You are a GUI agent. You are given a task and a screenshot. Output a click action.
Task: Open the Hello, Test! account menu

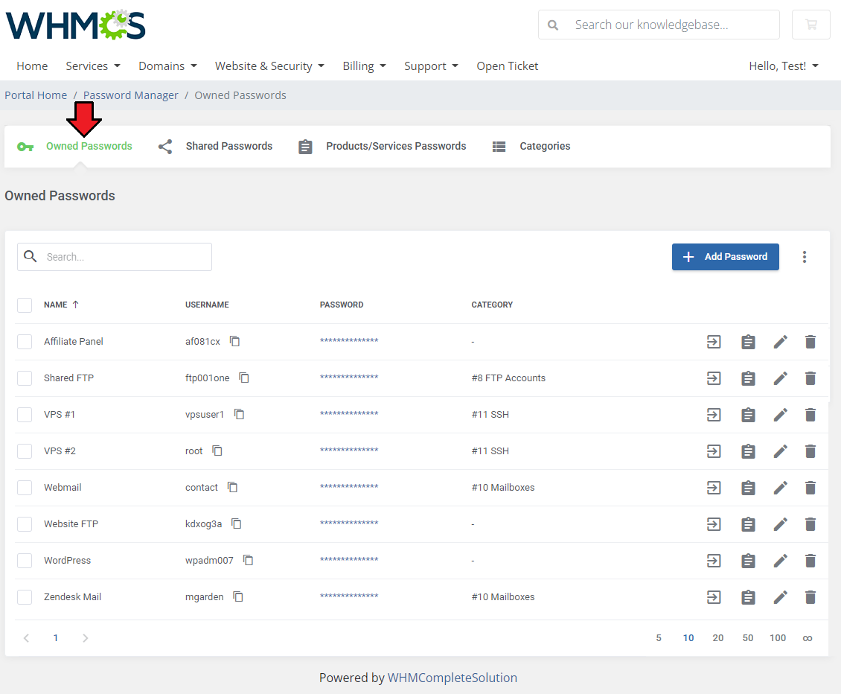point(784,66)
